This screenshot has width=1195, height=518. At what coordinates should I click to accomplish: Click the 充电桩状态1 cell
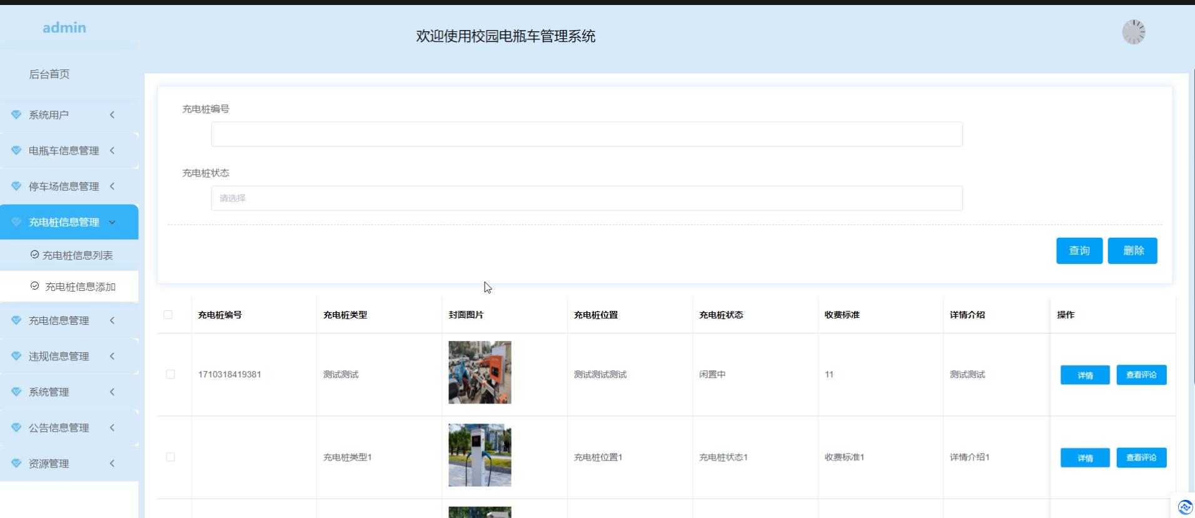click(x=724, y=457)
